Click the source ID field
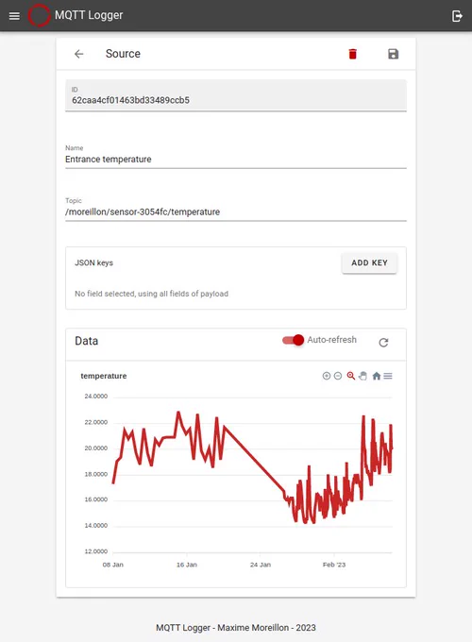 (x=236, y=95)
